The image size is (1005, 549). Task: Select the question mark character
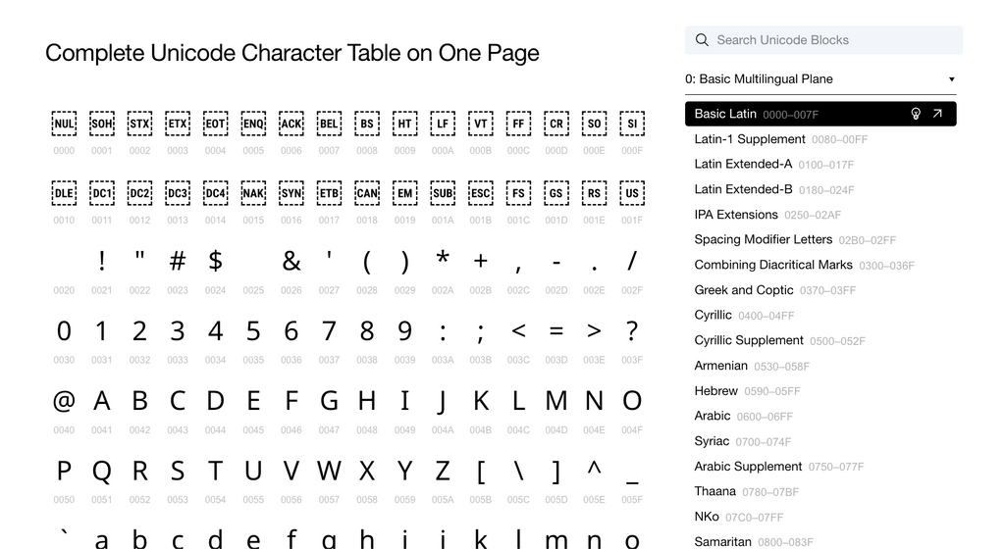click(632, 330)
